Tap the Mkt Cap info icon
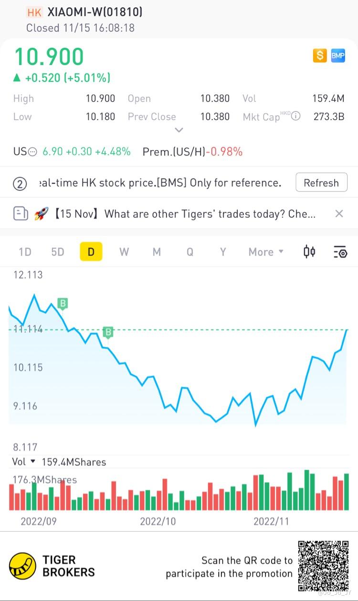Screen dimensions: 358x601 click(x=296, y=116)
